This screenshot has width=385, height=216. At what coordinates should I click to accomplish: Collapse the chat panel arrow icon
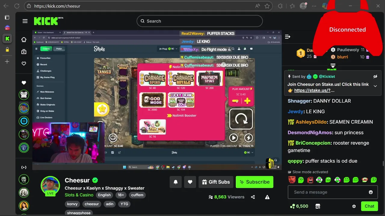pyautogui.click(x=288, y=37)
